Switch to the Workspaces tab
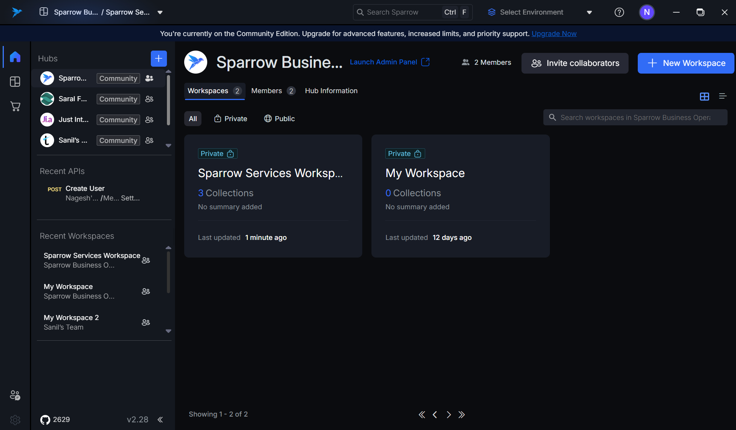 [215, 91]
